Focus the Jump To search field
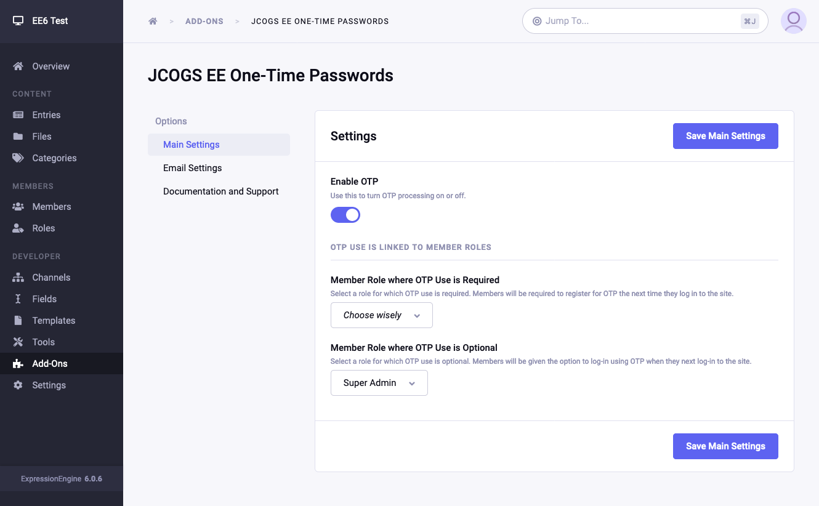This screenshot has width=819, height=506. point(645,21)
